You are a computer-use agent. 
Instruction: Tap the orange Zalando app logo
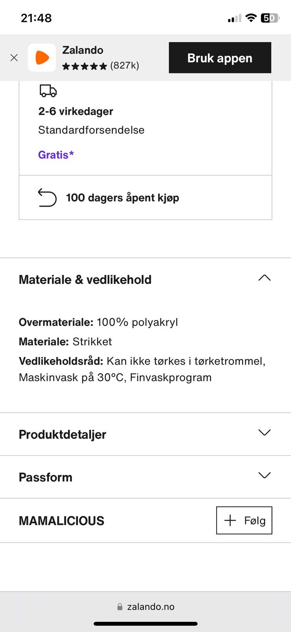click(x=42, y=58)
